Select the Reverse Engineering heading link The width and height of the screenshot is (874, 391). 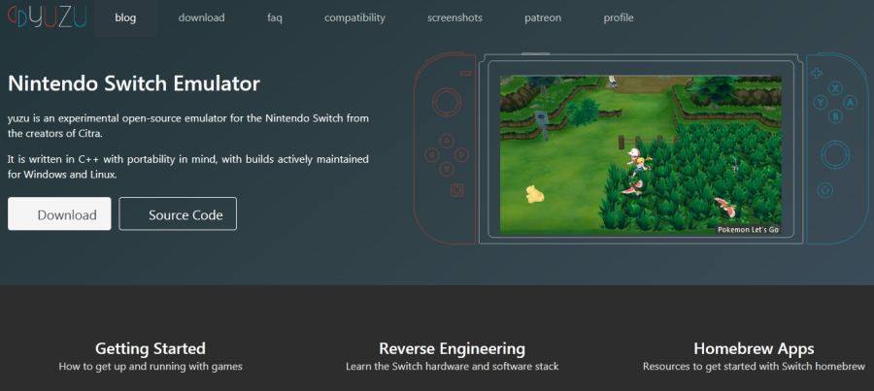point(452,348)
